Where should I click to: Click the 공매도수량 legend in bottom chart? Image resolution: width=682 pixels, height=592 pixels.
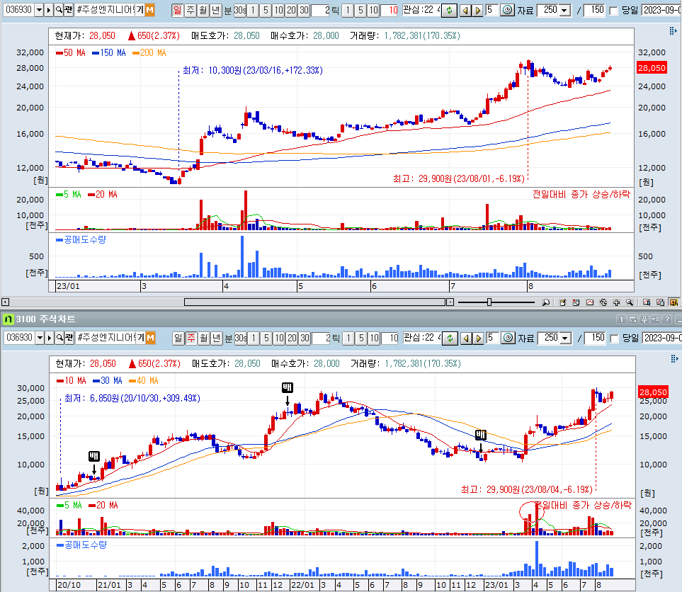81,545
